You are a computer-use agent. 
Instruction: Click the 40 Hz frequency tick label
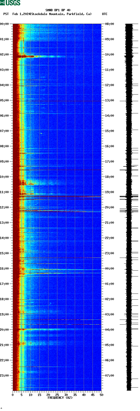pos(84,395)
